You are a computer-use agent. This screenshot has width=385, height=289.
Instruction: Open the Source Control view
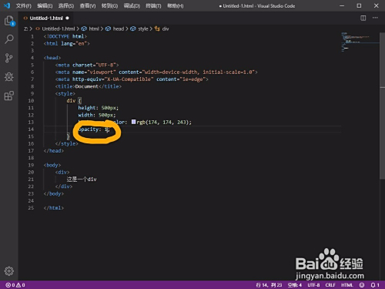8,58
